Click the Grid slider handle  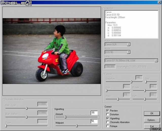(146, 82)
